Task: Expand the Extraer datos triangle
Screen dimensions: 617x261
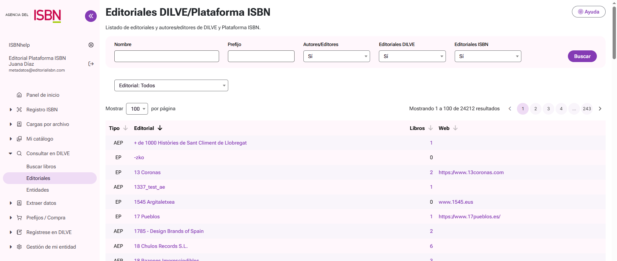Action: 11,203
